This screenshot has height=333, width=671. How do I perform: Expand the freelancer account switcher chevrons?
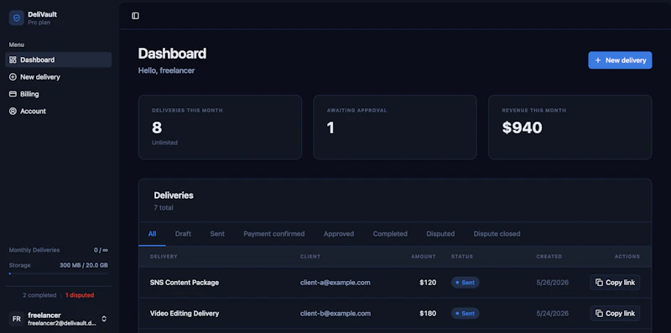click(x=104, y=319)
